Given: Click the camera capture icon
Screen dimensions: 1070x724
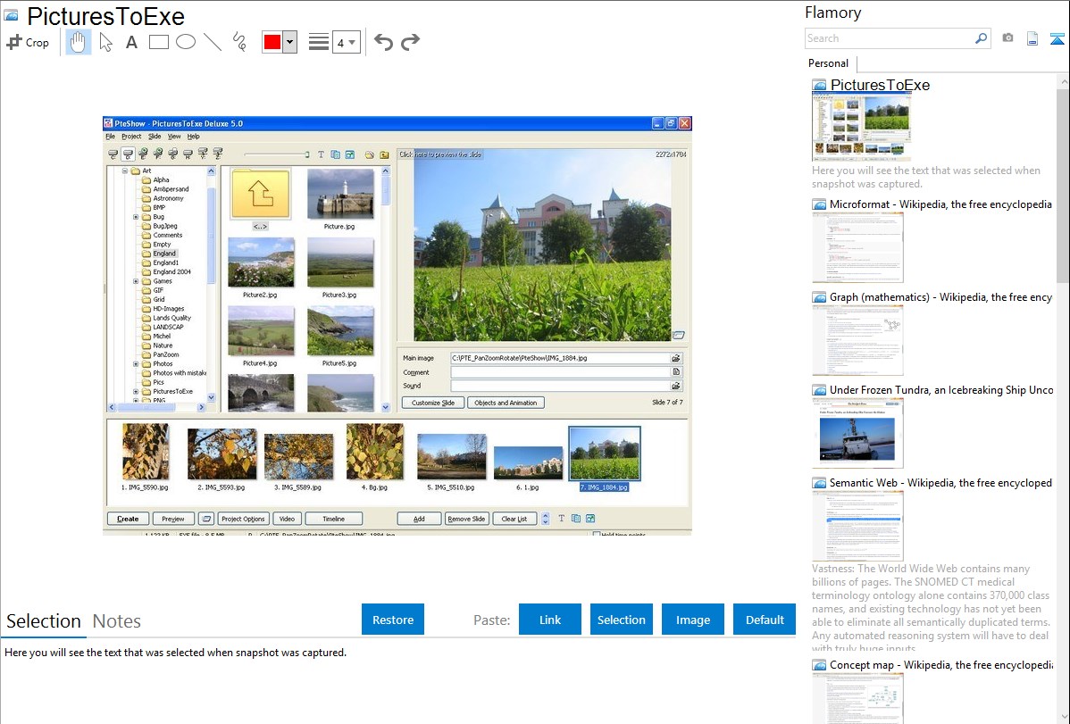Looking at the screenshot, I should pos(1007,38).
